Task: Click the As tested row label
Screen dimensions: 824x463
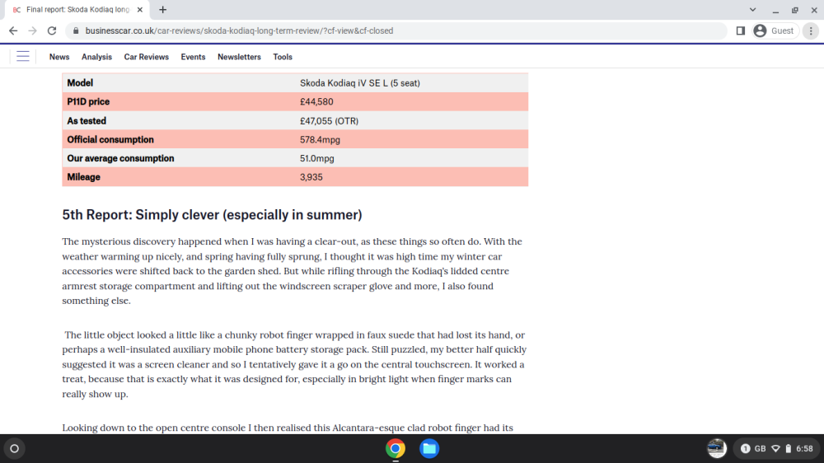Action: (x=87, y=121)
